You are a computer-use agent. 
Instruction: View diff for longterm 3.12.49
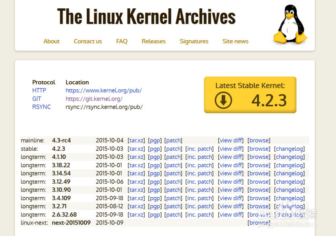[231, 182]
